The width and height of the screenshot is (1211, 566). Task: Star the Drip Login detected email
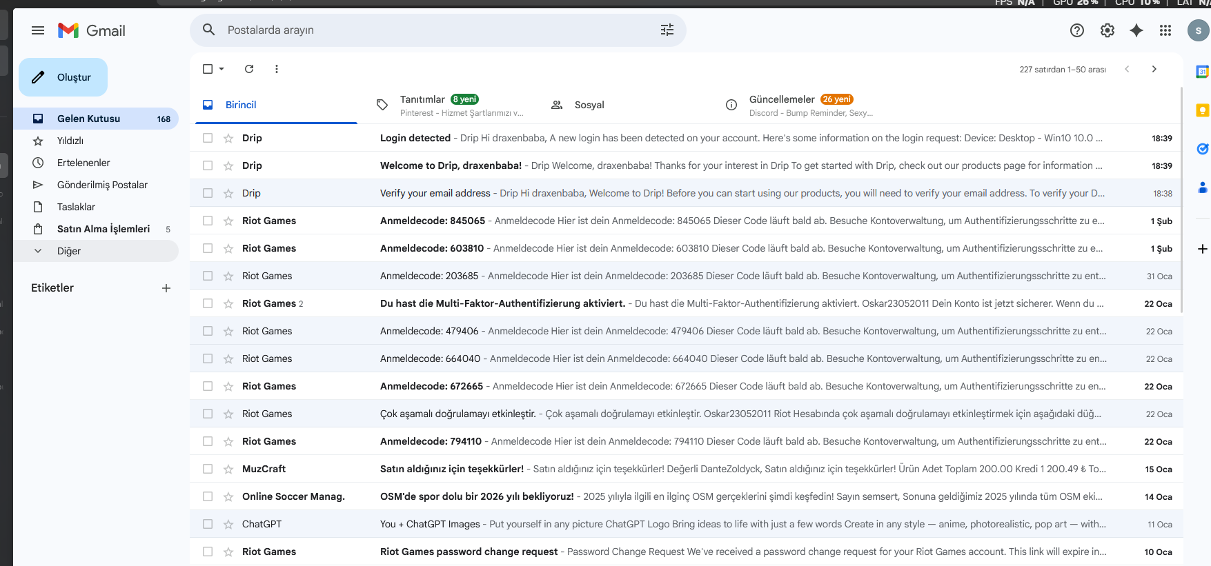pos(228,138)
